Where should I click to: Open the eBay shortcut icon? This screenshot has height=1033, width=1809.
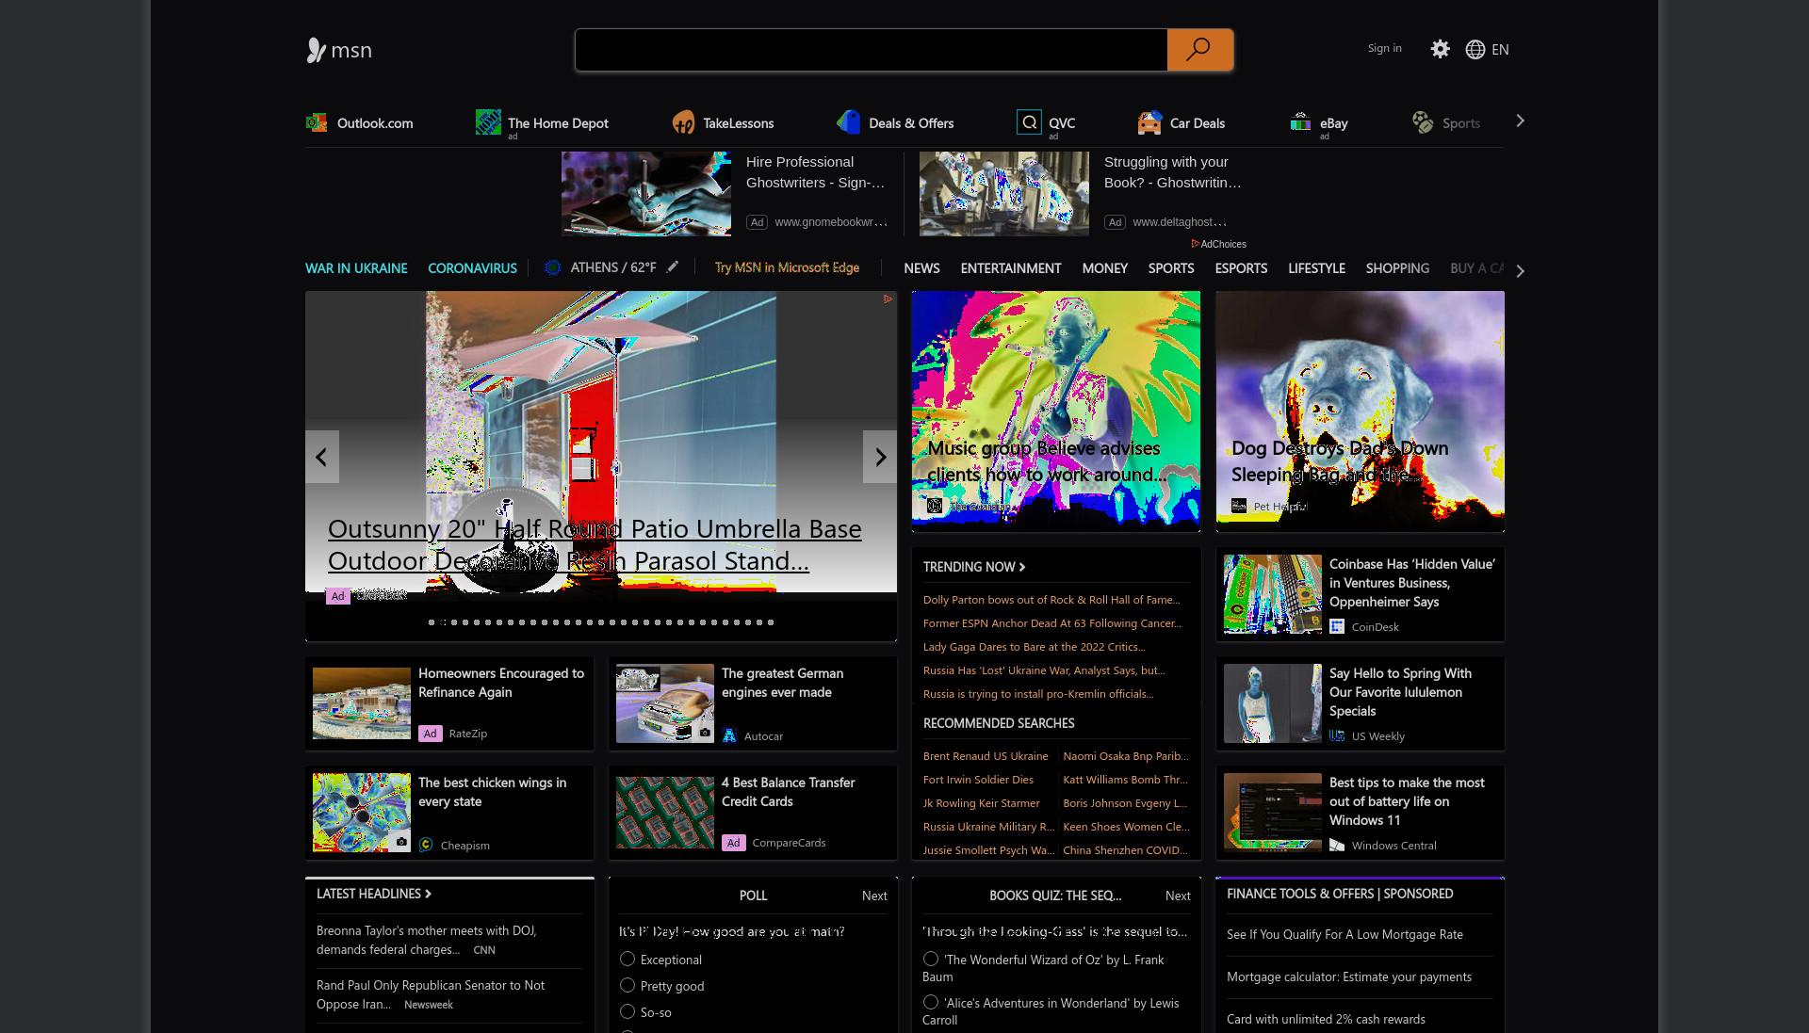click(x=1300, y=122)
